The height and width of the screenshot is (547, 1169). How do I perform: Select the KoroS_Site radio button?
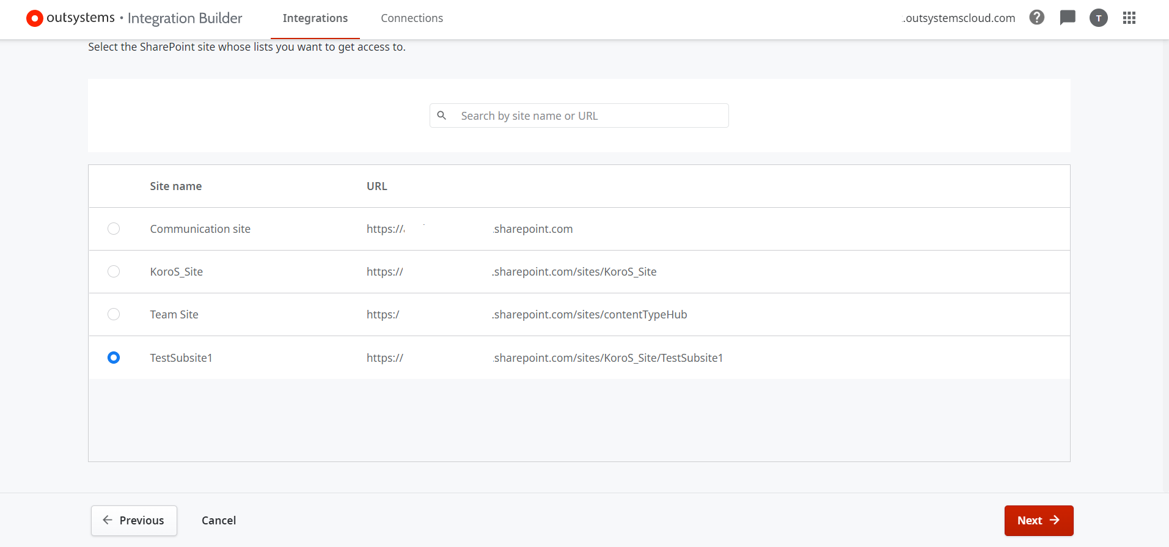point(114,271)
